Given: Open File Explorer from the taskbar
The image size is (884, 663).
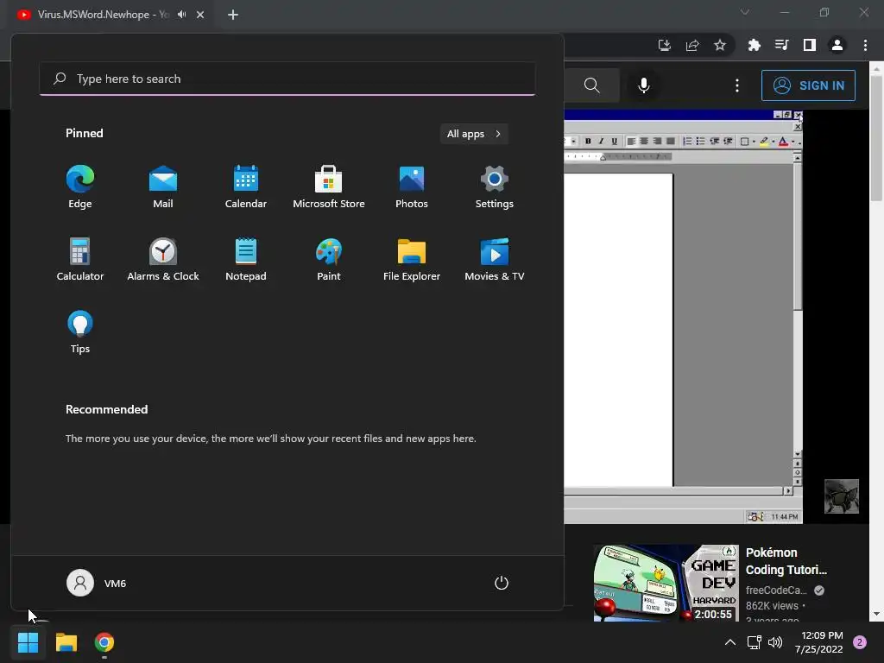Looking at the screenshot, I should (x=66, y=642).
